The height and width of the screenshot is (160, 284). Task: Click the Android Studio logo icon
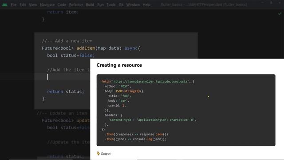tap(5, 5)
